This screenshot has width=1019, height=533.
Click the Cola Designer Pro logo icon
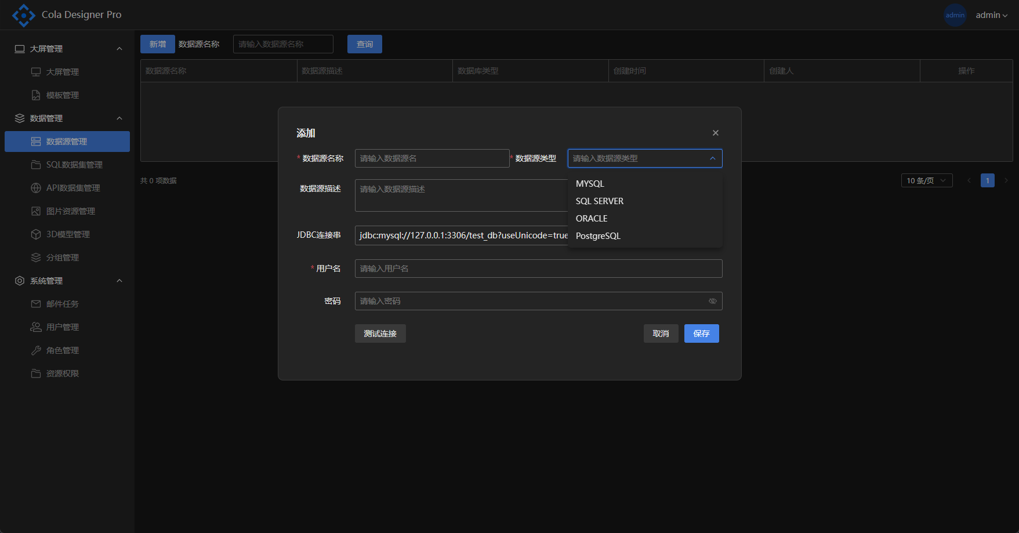(x=23, y=15)
